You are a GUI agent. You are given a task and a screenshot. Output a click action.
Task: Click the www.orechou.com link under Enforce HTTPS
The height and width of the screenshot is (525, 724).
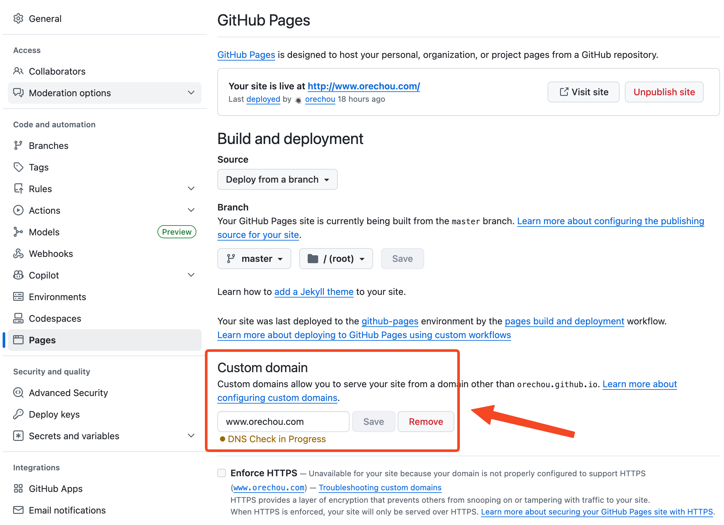click(269, 487)
